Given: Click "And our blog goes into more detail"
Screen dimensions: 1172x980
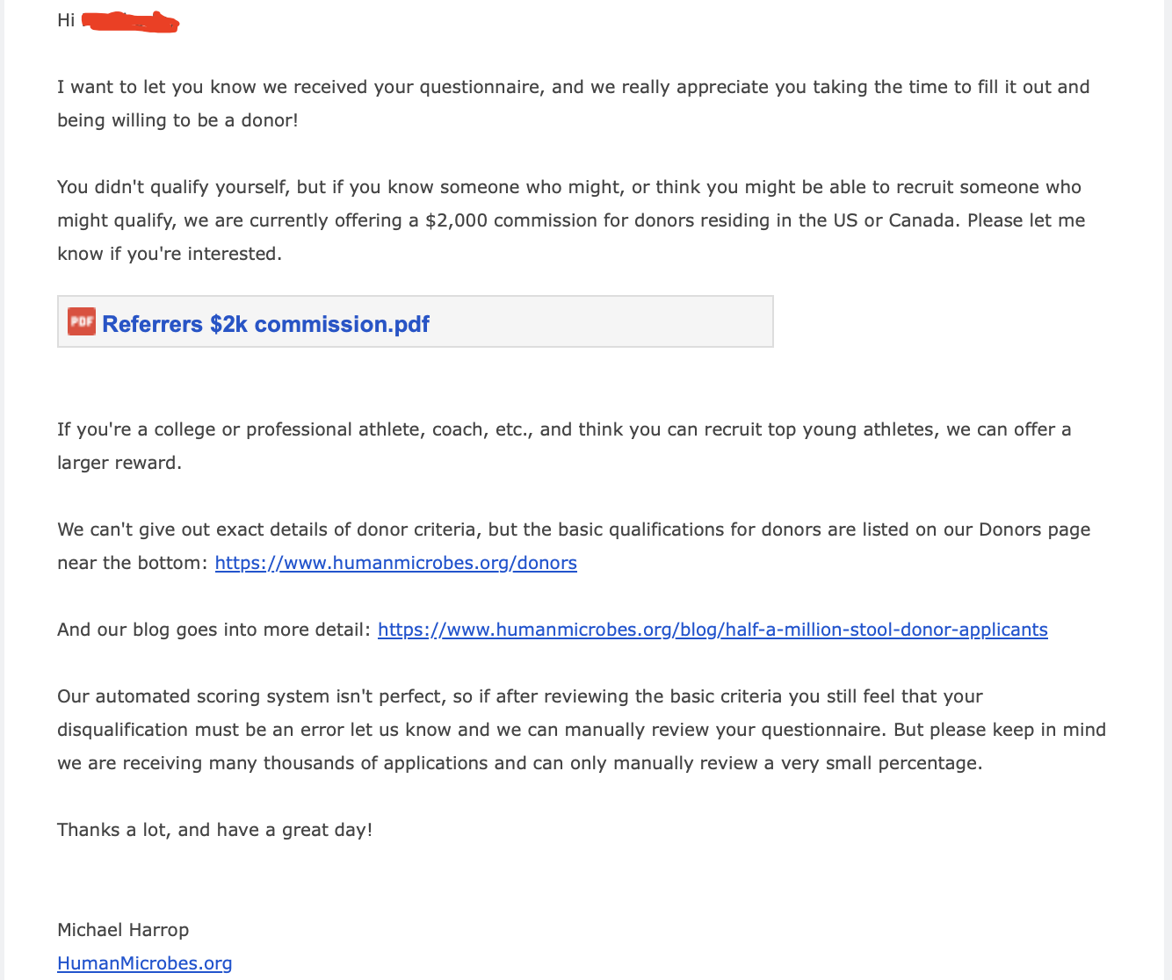Looking at the screenshot, I should (x=213, y=630).
